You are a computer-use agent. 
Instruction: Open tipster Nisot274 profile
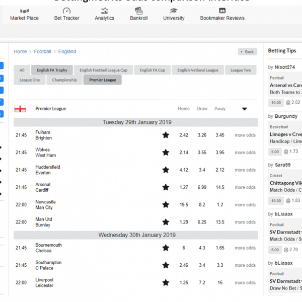click(285, 67)
